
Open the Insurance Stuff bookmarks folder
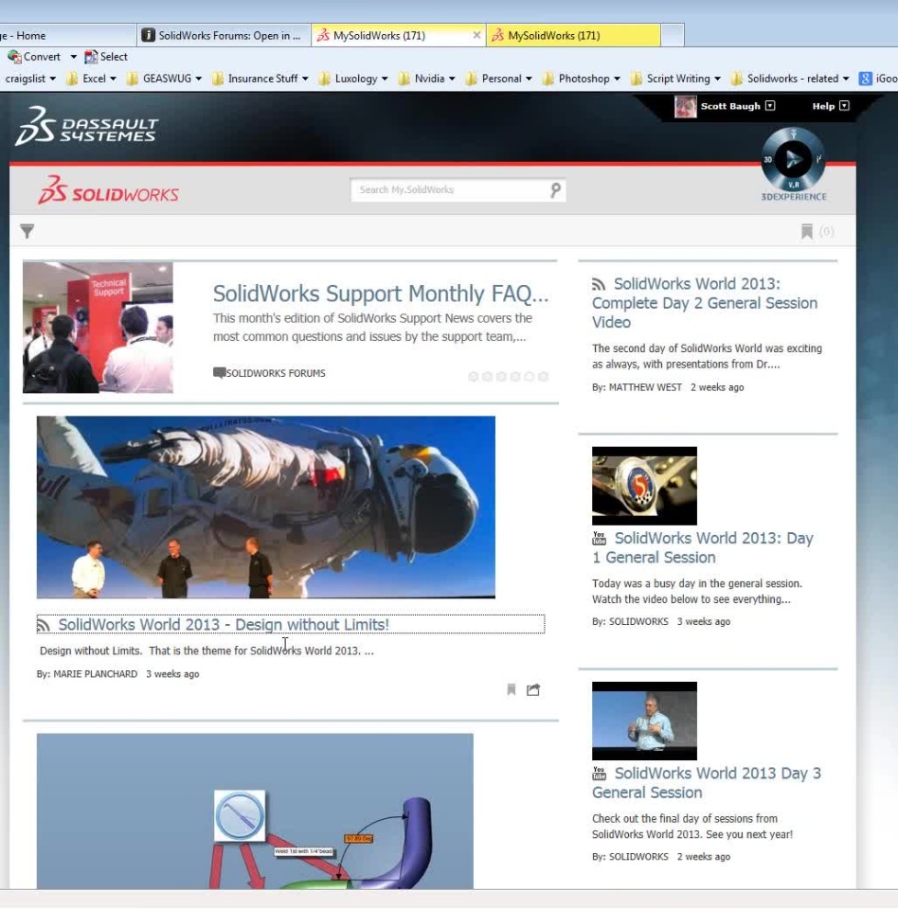[x=260, y=79]
